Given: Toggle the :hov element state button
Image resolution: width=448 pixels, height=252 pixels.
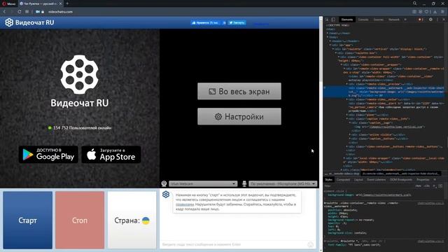Looking at the screenshot, I should tap(419, 186).
